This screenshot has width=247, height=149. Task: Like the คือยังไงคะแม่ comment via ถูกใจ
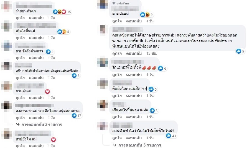[x=117, y=96]
